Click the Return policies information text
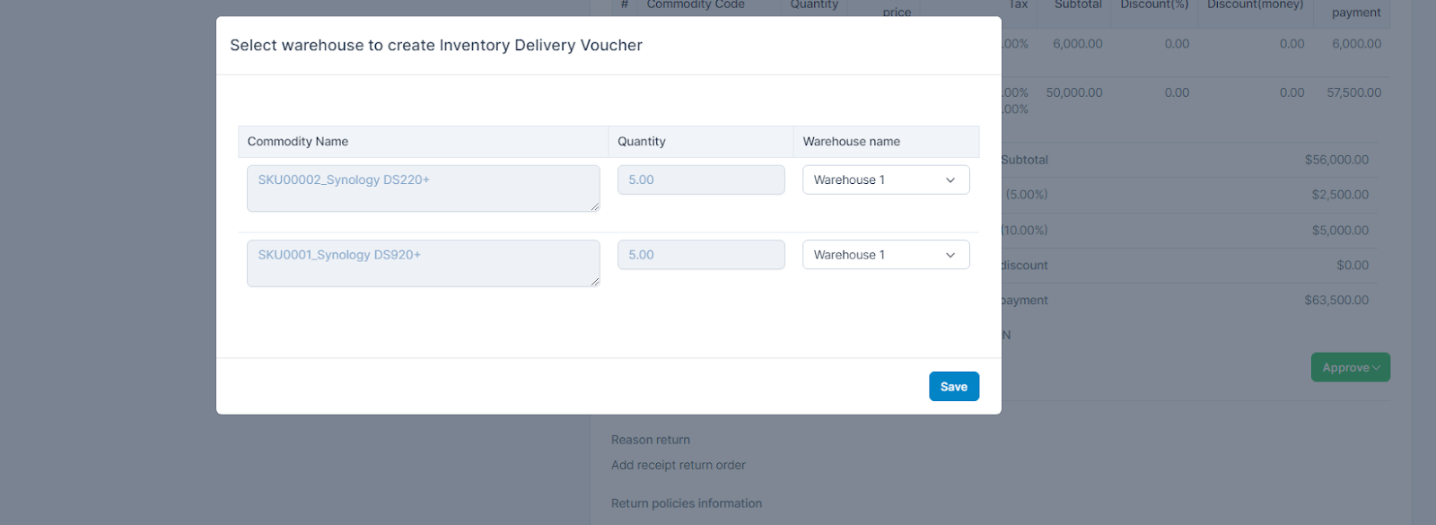Image resolution: width=1436 pixels, height=525 pixels. [687, 503]
